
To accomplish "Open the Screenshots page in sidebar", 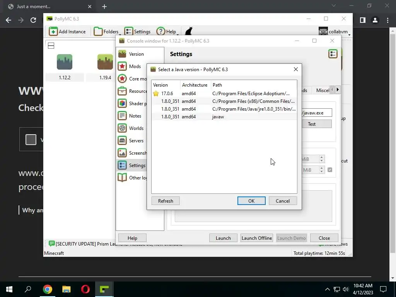I will pos(132,153).
